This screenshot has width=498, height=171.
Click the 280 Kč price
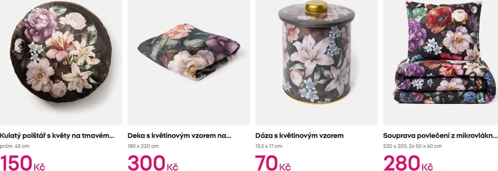tap(408, 163)
